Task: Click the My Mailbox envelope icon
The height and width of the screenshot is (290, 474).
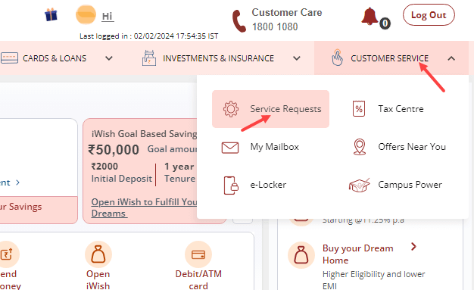Action: click(230, 148)
